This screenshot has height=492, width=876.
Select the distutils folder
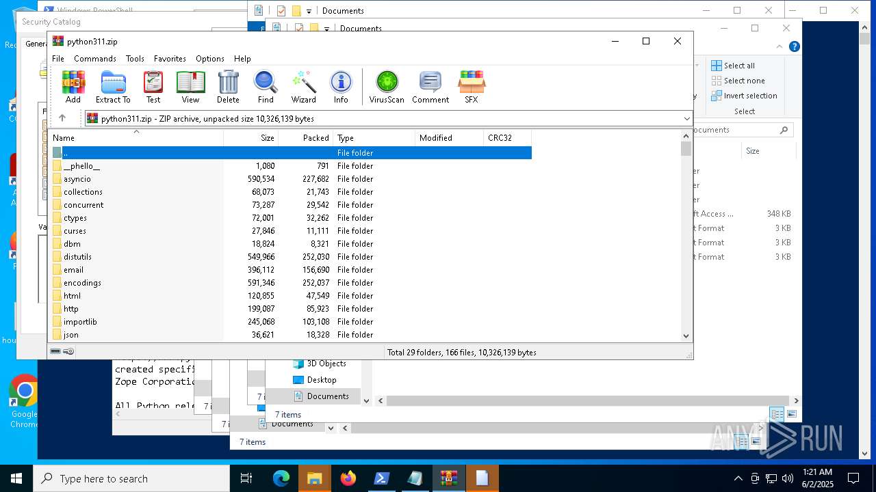(x=292, y=257)
